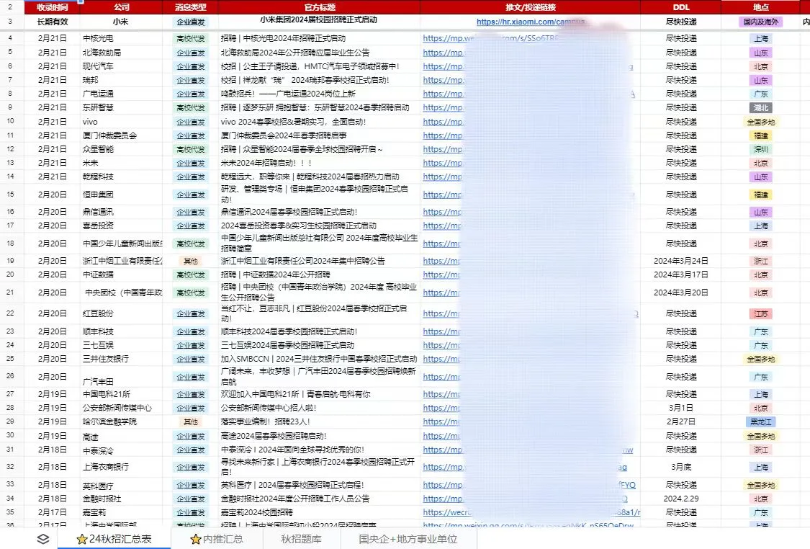
Task: Select the 金融时报社 company cell
Action: pos(122,499)
